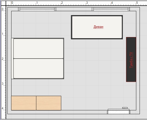Viewport: 147px width, 120px height.
Task: Click the red Тумба с TV label
Action: [131, 60]
